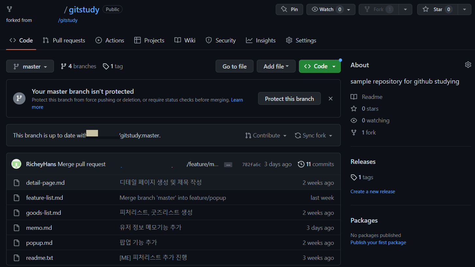The width and height of the screenshot is (475, 267).
Task: Click the file icon beside goods-list.md
Action: pos(17,213)
